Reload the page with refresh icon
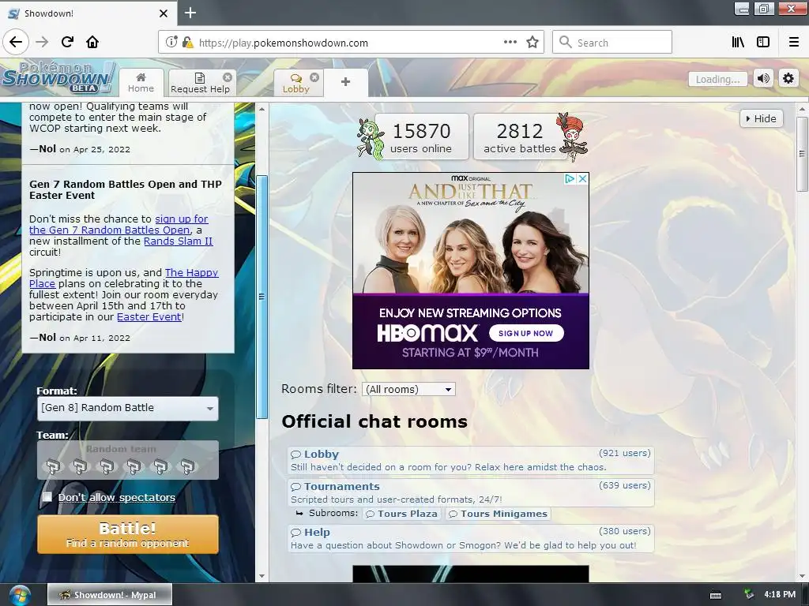809x606 pixels. click(67, 42)
